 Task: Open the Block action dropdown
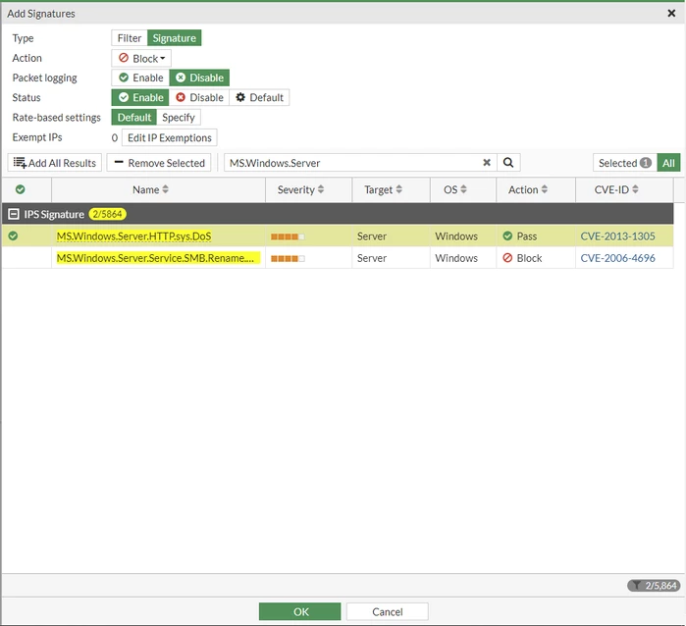coord(141,58)
